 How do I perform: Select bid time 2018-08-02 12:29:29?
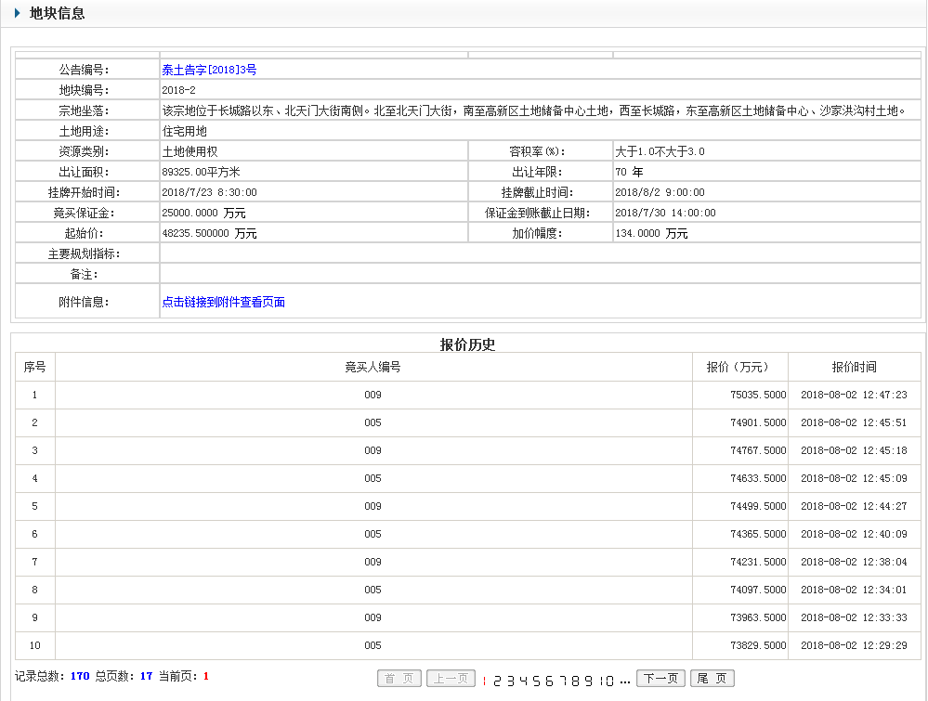click(x=854, y=644)
